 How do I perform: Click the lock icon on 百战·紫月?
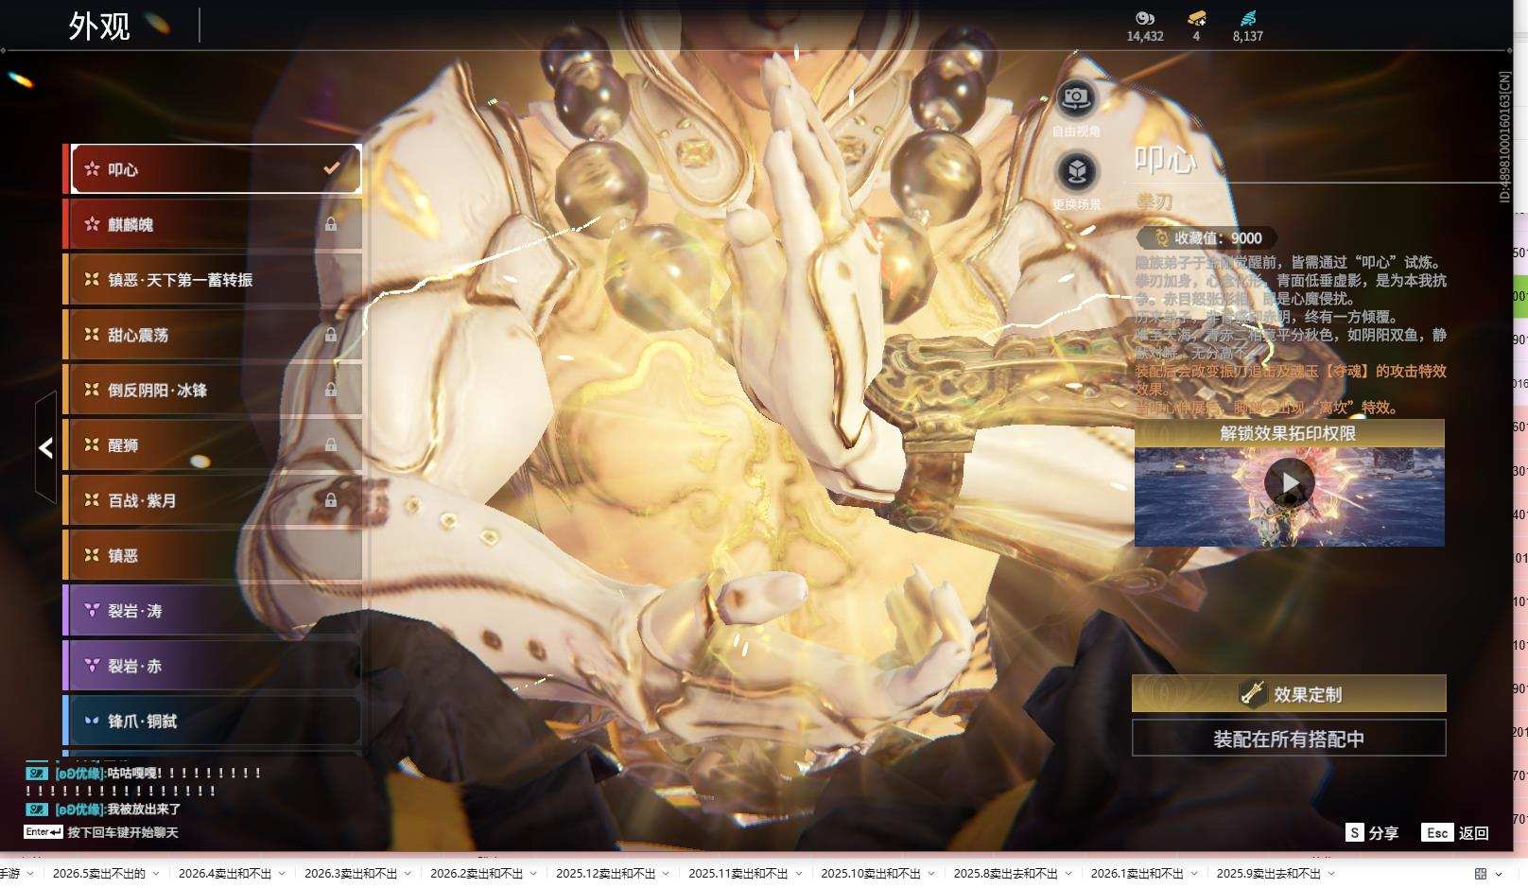coord(331,500)
